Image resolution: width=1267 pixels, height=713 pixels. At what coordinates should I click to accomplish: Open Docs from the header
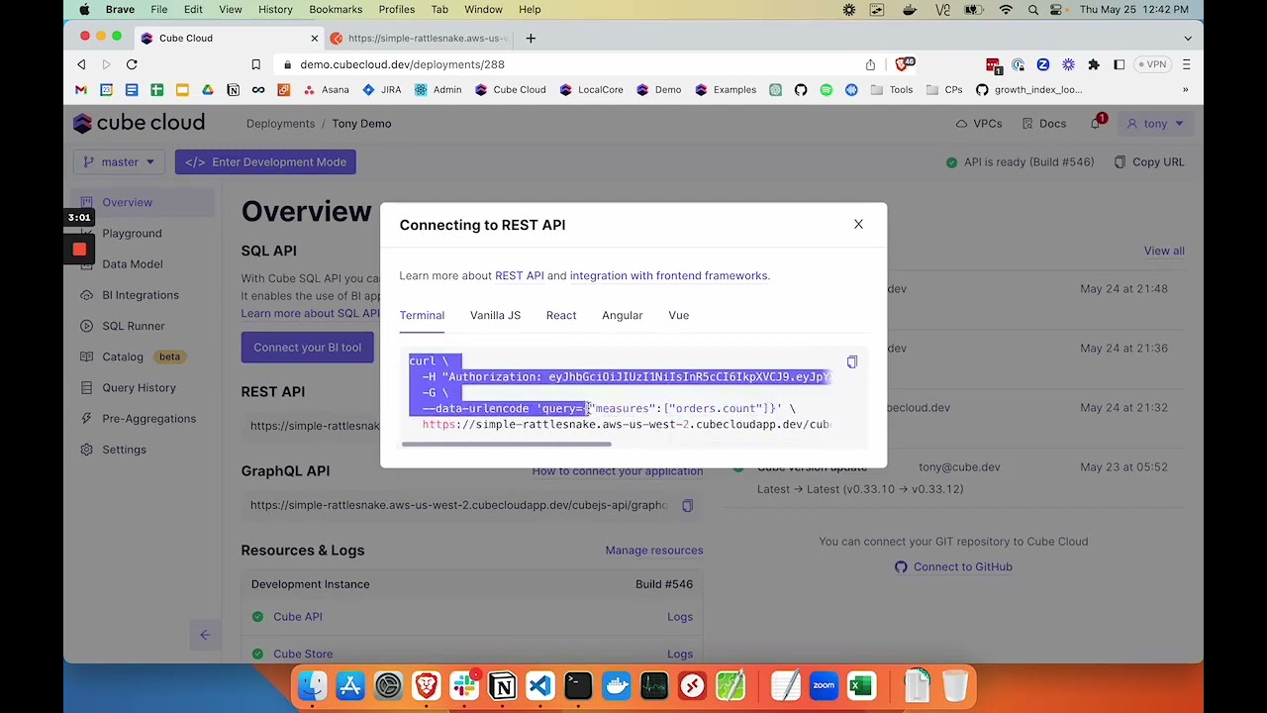1043,124
